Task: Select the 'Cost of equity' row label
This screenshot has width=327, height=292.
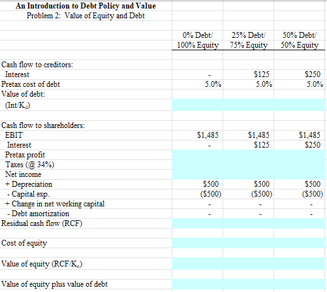Action: 24,243
